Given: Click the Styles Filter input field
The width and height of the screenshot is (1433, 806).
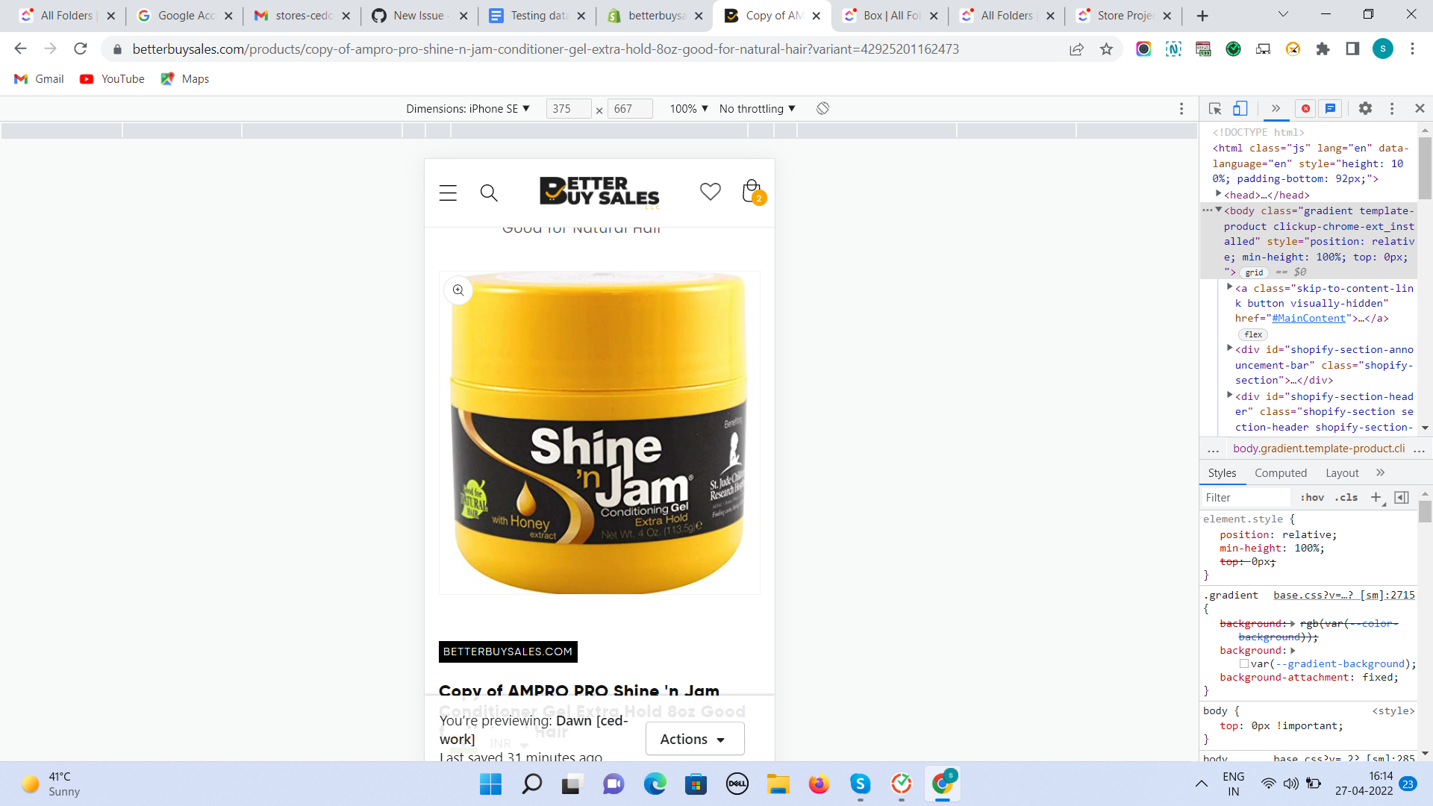Looking at the screenshot, I should click(1245, 498).
